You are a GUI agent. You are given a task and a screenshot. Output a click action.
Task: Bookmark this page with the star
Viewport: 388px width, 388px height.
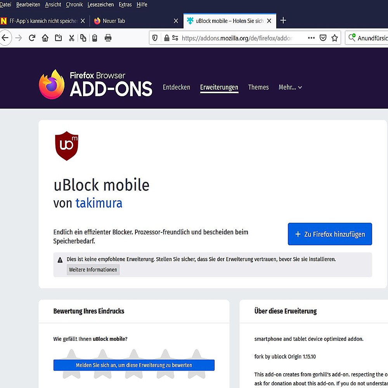[x=334, y=38]
